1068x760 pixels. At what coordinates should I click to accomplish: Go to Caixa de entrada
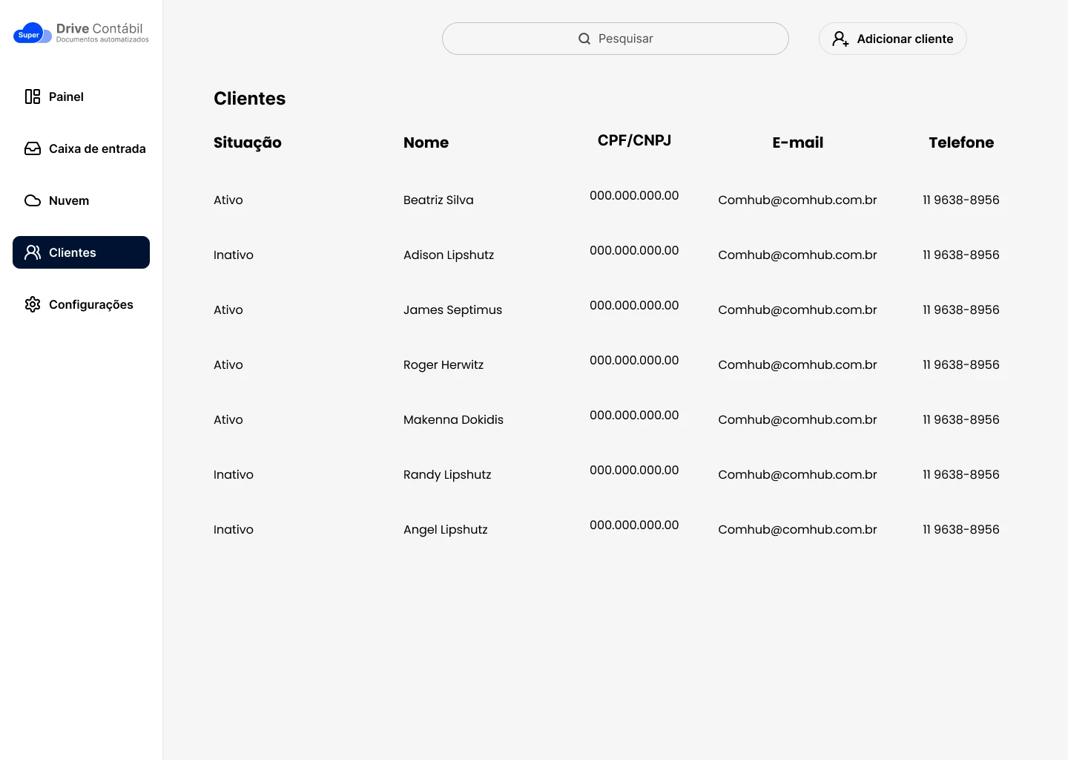(x=96, y=148)
